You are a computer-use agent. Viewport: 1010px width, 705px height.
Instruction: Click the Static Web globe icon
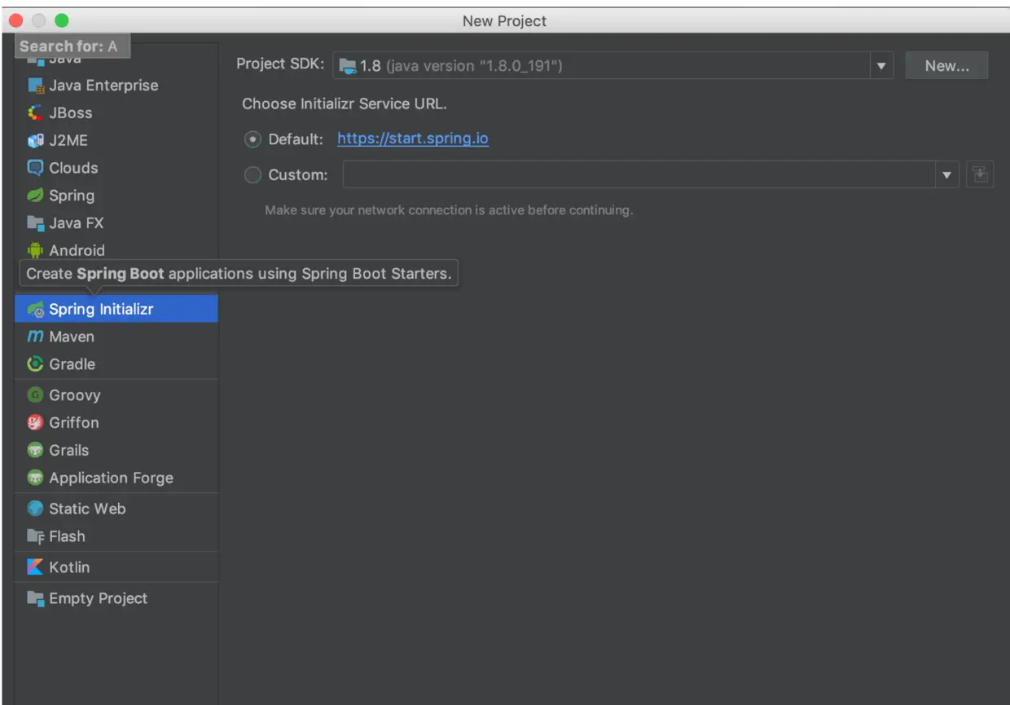[x=35, y=509]
